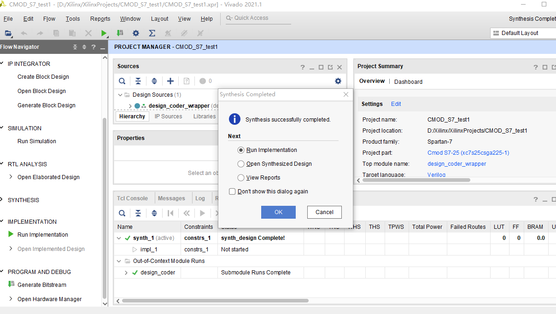
Task: Collapse all in the Sources panel
Action: 138,81
